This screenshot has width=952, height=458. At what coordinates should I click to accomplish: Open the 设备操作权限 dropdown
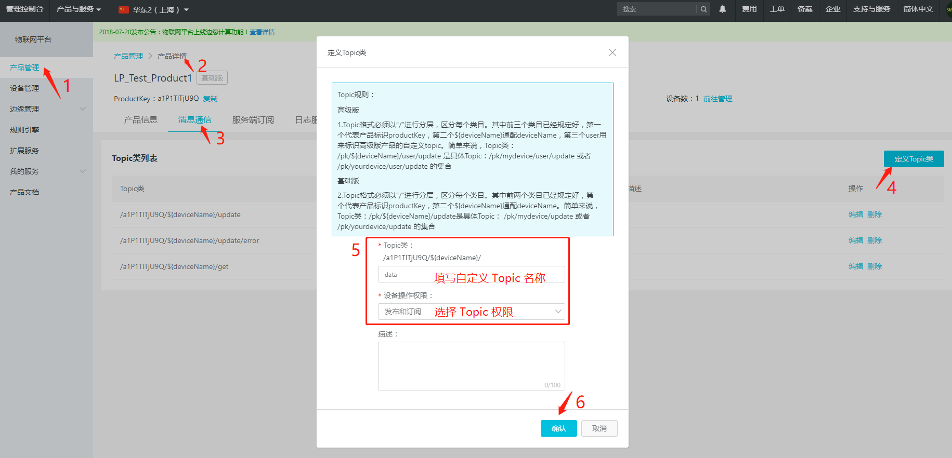pyautogui.click(x=471, y=312)
